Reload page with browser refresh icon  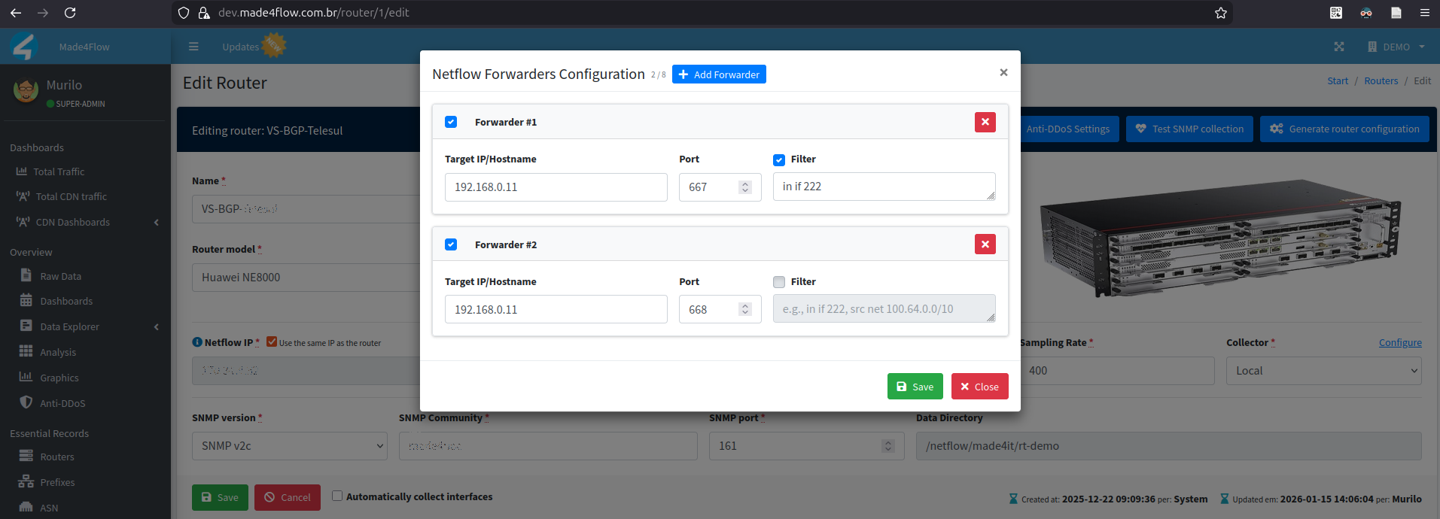[x=70, y=13]
